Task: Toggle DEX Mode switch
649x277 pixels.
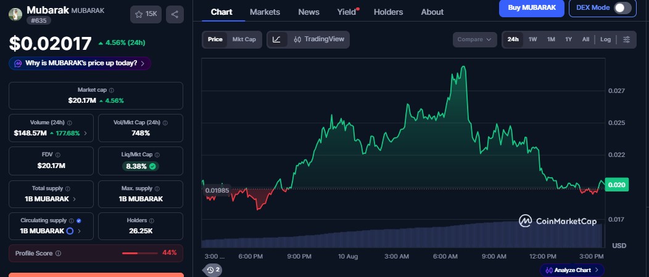Action: [x=622, y=8]
